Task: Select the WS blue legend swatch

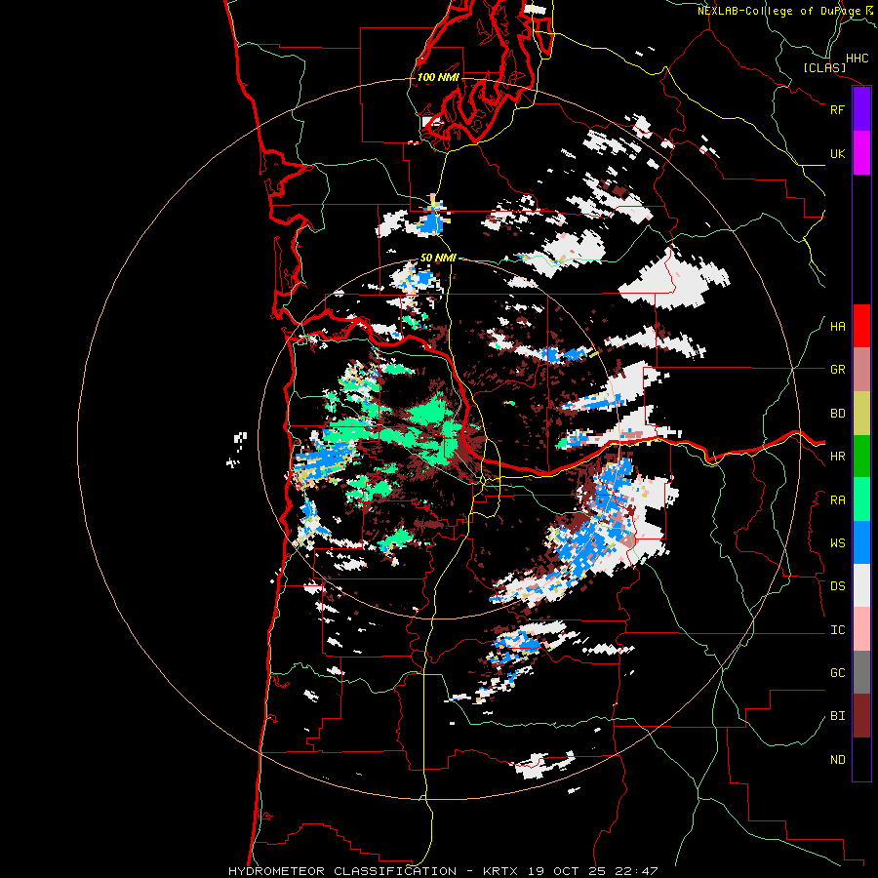Action: click(861, 542)
